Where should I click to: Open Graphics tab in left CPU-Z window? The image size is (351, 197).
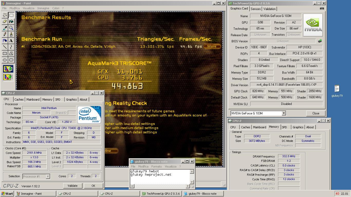coord(71,100)
